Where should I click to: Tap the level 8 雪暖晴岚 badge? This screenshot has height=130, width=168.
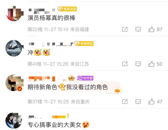(x=84, y=44)
